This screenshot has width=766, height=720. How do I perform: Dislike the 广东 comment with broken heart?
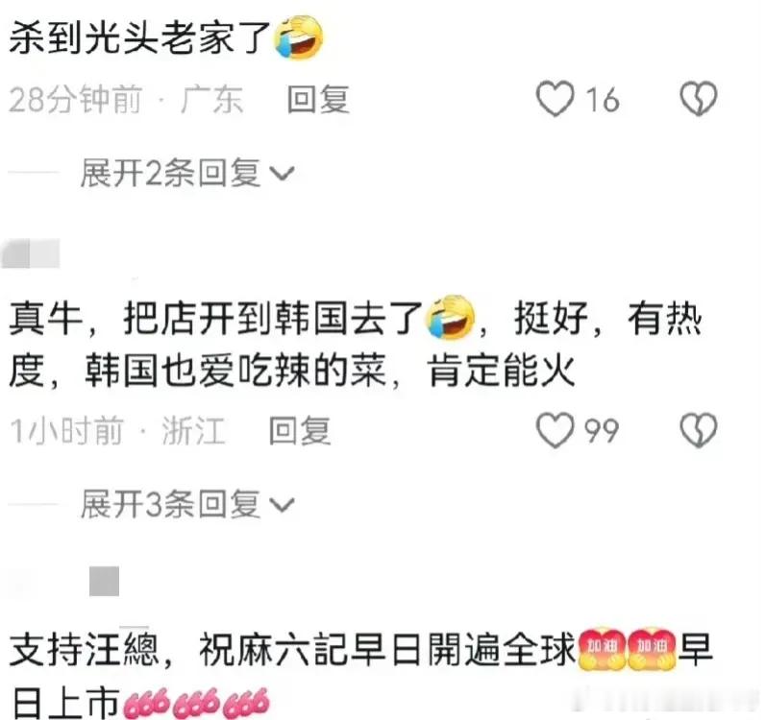pyautogui.click(x=699, y=99)
